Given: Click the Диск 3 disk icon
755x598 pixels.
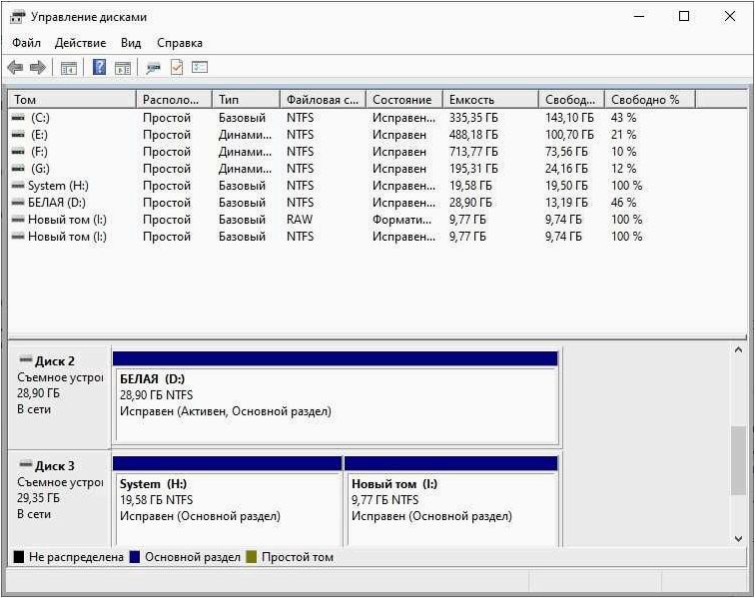Looking at the screenshot, I should click(25, 464).
